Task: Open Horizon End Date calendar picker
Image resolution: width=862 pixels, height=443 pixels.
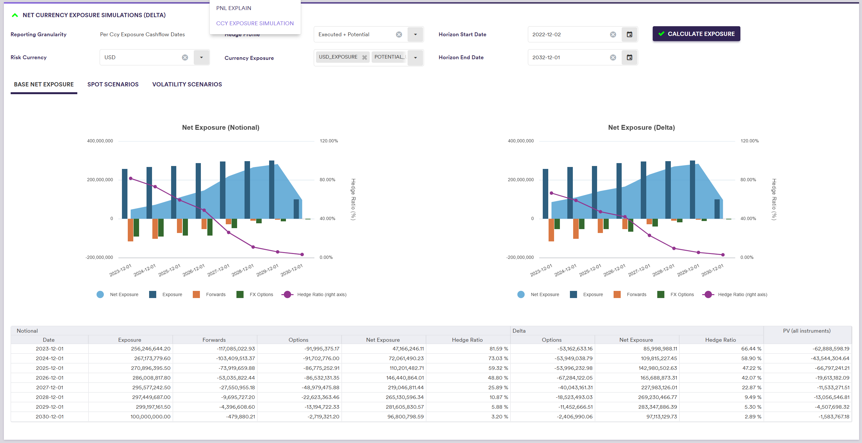Action: coord(629,58)
